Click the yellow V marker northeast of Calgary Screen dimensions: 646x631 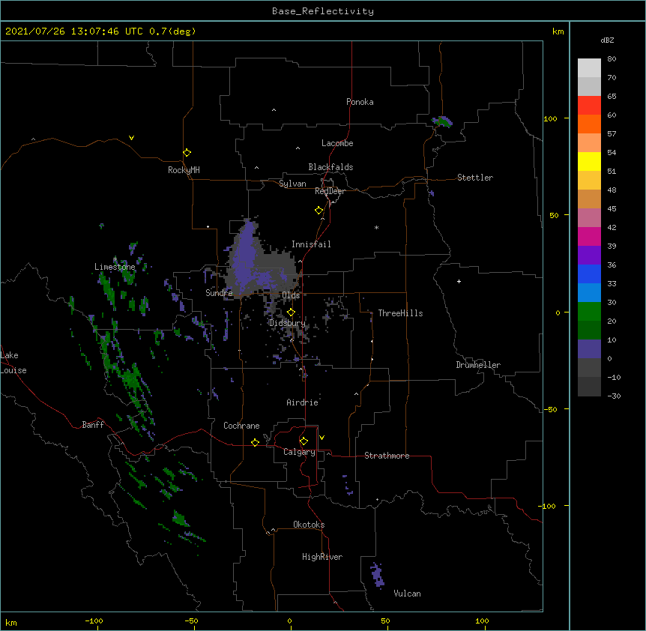[322, 438]
